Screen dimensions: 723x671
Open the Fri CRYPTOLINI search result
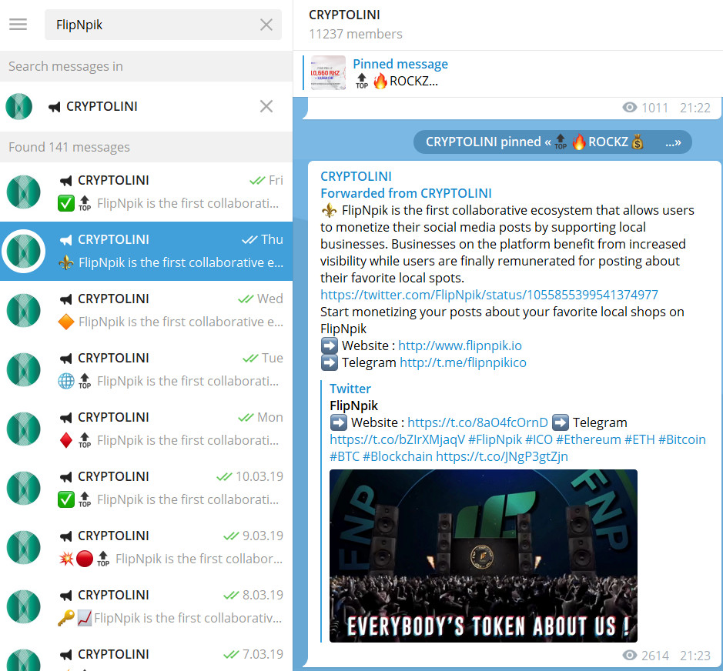(x=146, y=192)
